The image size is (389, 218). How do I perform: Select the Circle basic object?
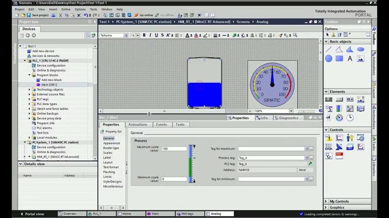(x=328, y=58)
